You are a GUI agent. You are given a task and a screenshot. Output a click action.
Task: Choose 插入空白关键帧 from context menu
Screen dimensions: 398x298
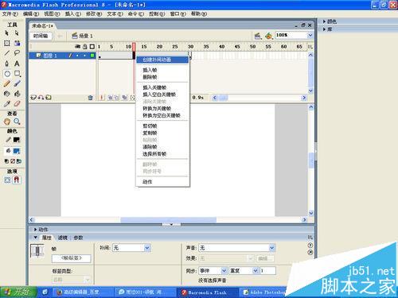tap(162, 95)
